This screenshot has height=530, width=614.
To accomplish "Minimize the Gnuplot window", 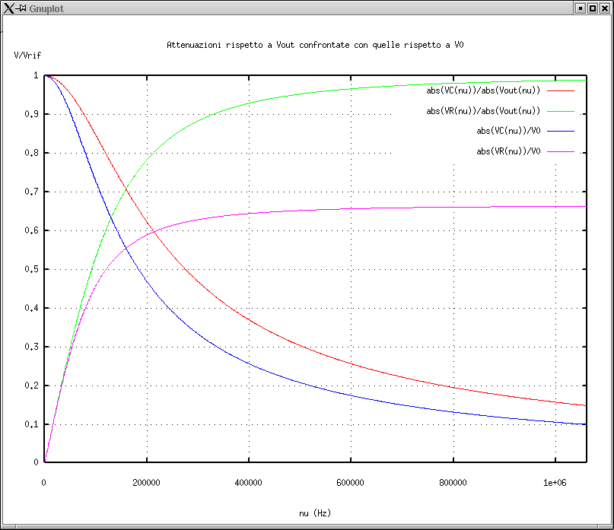I will [580, 8].
